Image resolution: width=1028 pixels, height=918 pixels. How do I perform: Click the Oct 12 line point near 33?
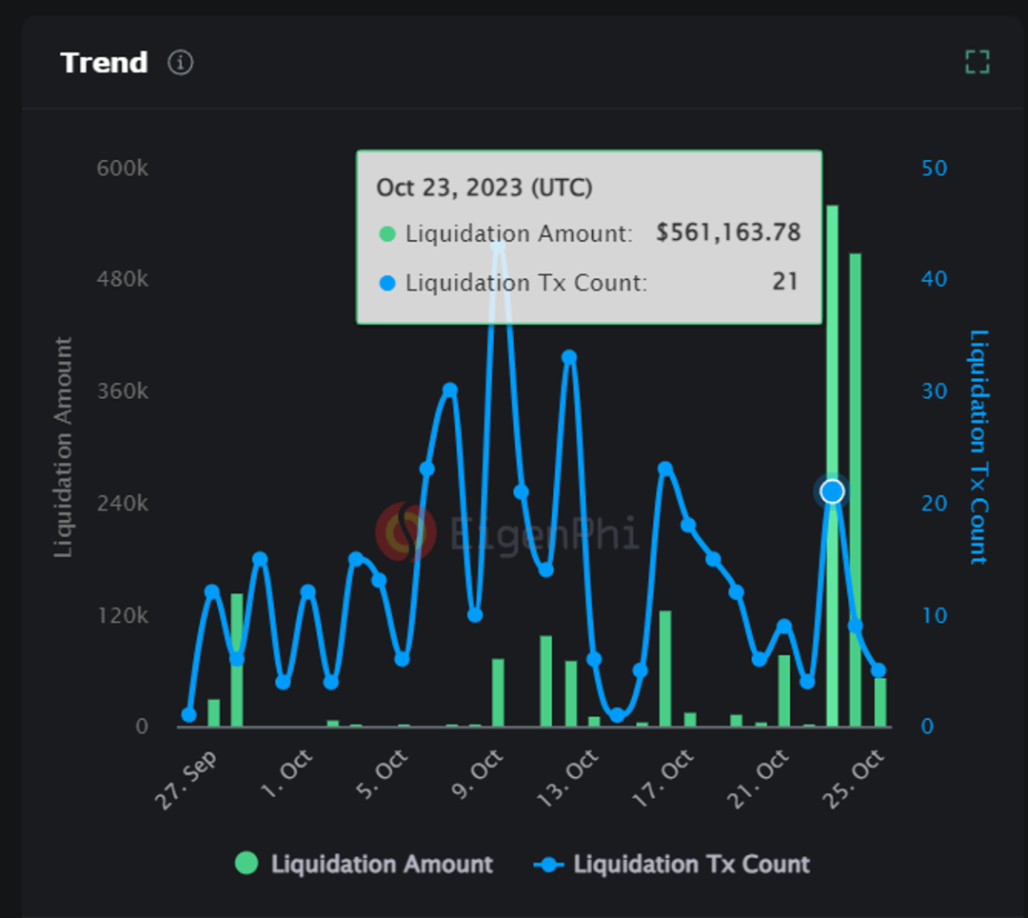point(569,358)
